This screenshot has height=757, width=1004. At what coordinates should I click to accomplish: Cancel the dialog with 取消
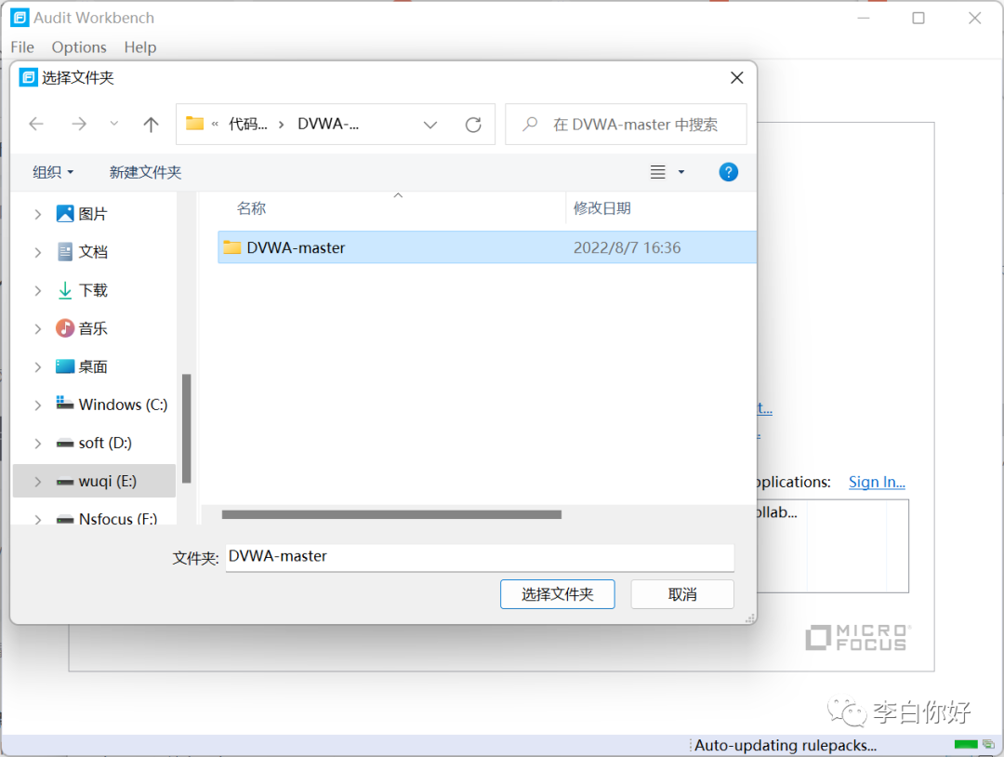tap(682, 594)
